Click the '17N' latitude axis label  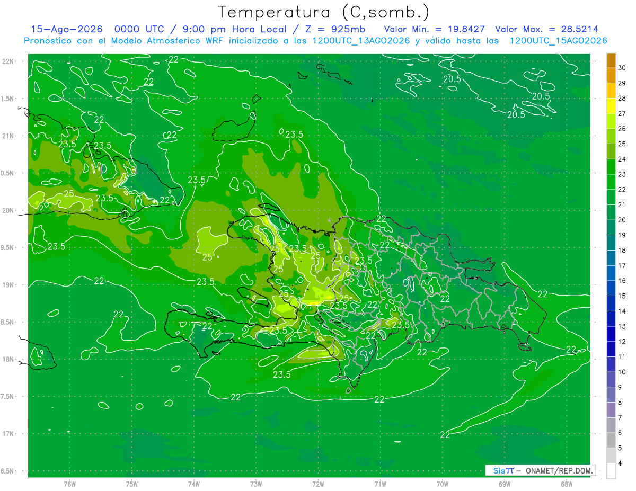click(x=8, y=434)
